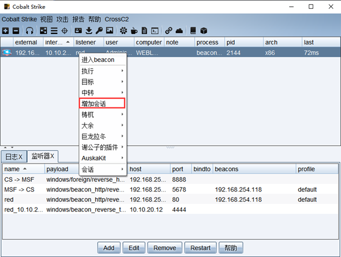The image size is (341, 257).
Task: Switch to the 监听器X tab
Action: tap(43, 156)
